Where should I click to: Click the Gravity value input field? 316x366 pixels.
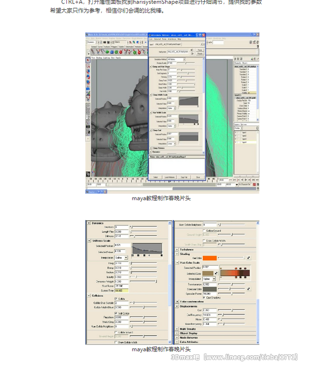point(121,277)
